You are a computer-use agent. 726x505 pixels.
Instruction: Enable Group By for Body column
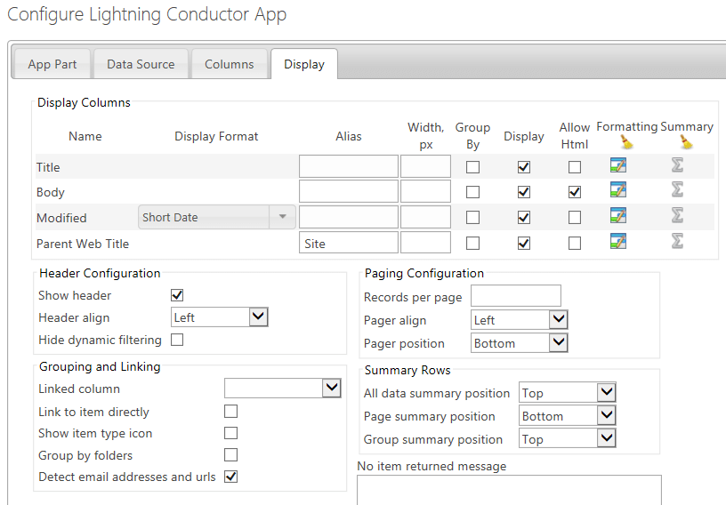pos(472,192)
